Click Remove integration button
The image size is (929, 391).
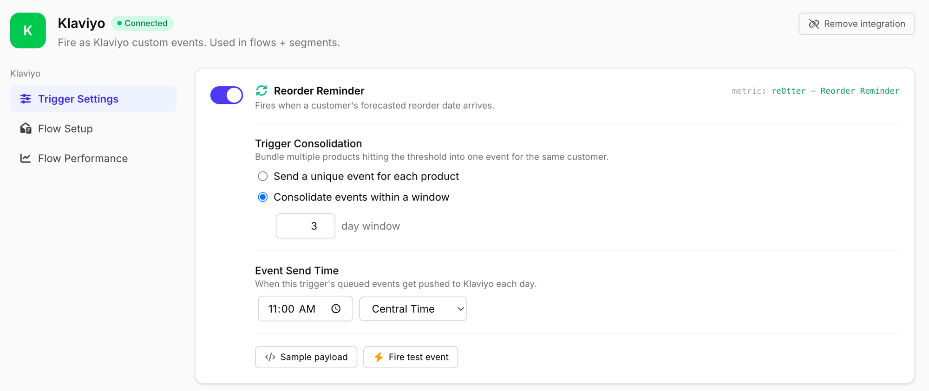pos(857,24)
